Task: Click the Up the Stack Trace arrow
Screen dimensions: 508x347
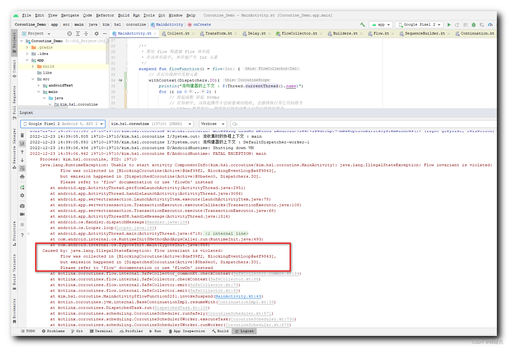Action: coord(22,152)
